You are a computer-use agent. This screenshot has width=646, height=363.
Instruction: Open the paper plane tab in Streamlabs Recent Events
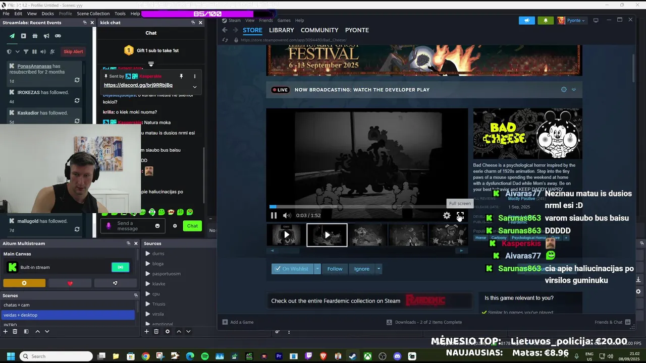[12, 36]
